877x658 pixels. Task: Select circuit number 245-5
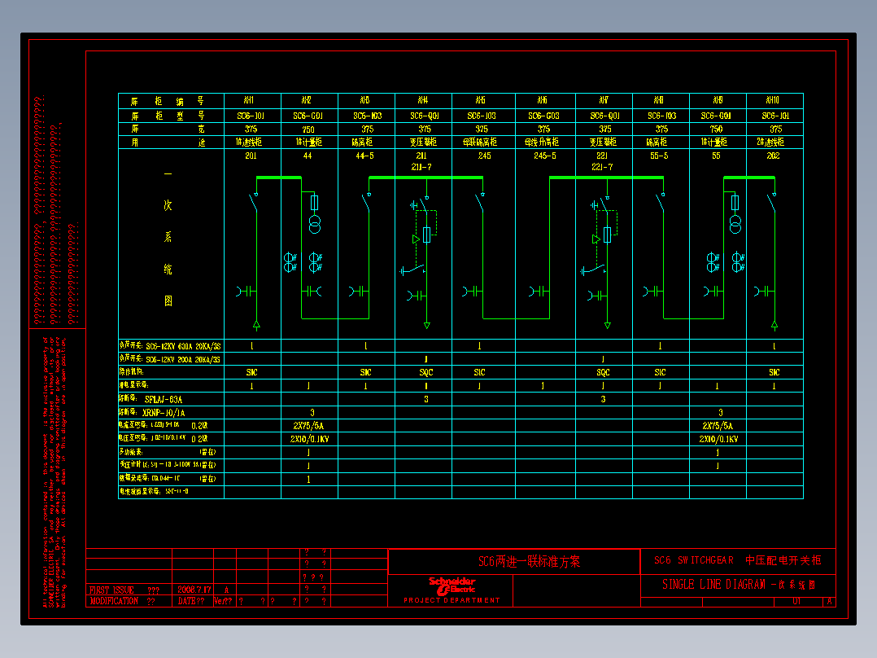coord(545,156)
